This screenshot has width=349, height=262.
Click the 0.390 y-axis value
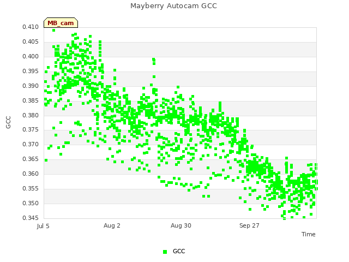31,86
